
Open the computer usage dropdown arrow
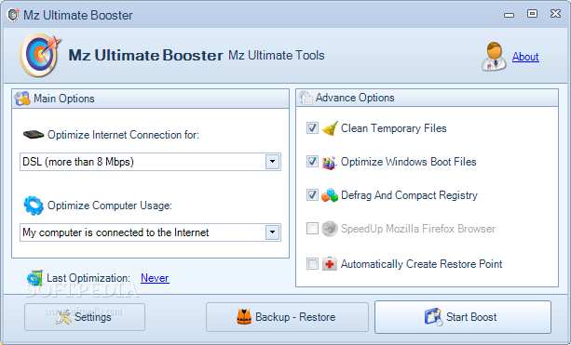tap(272, 232)
